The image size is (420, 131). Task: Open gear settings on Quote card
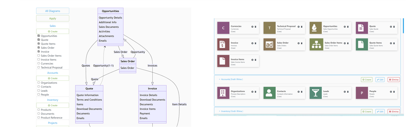click(391, 27)
